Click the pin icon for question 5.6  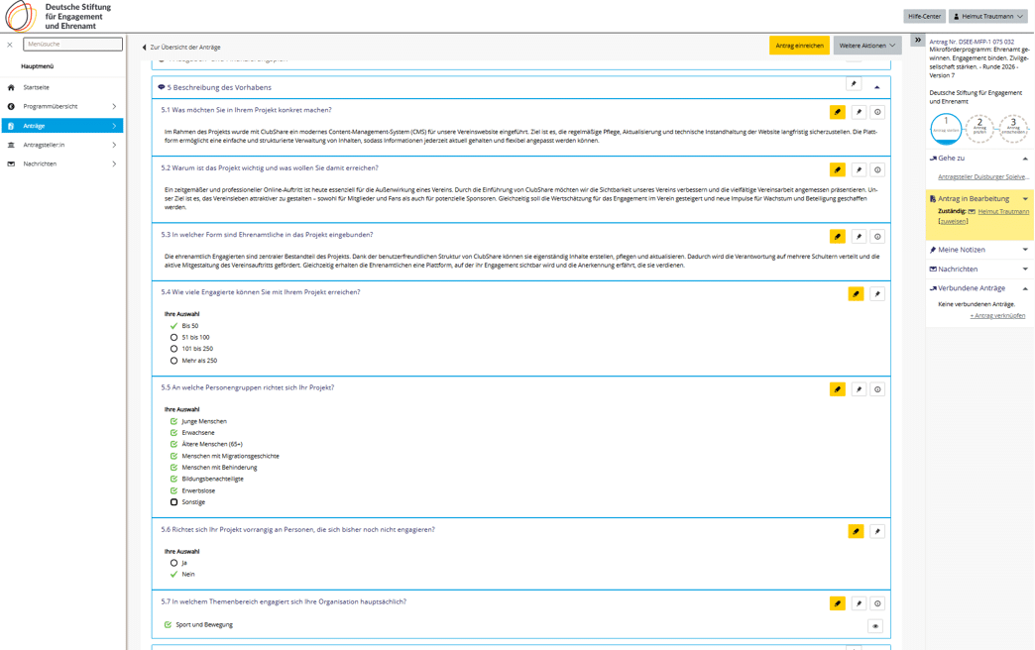(x=877, y=532)
